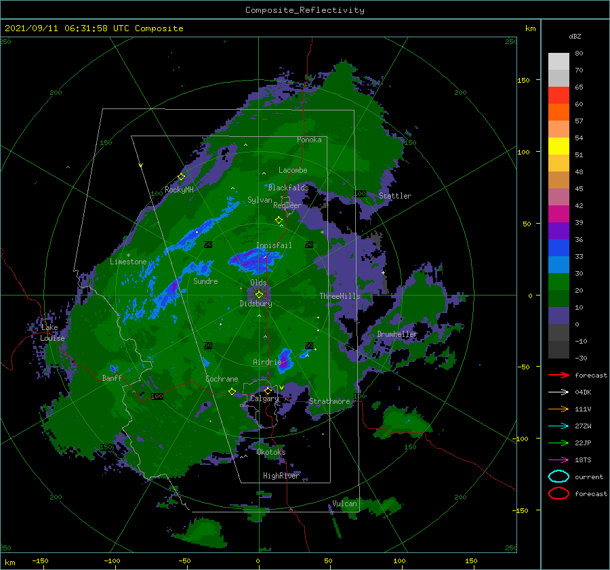Click the 18TS legend label
Image resolution: width=610 pixels, height=570 pixels.
[583, 460]
